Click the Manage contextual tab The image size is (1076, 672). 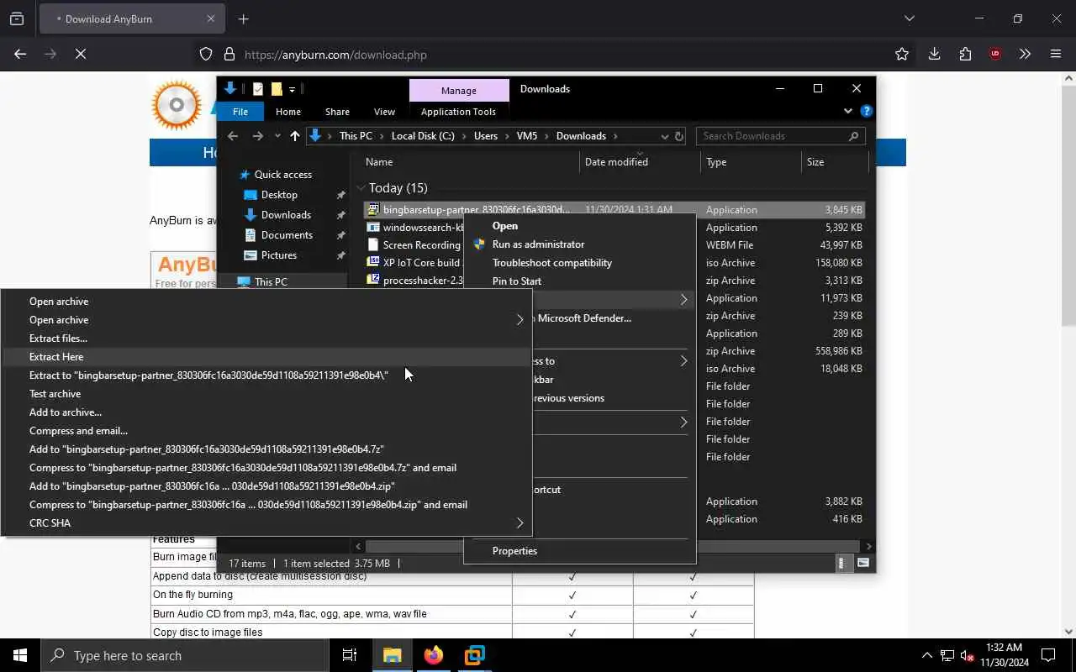pyautogui.click(x=459, y=91)
